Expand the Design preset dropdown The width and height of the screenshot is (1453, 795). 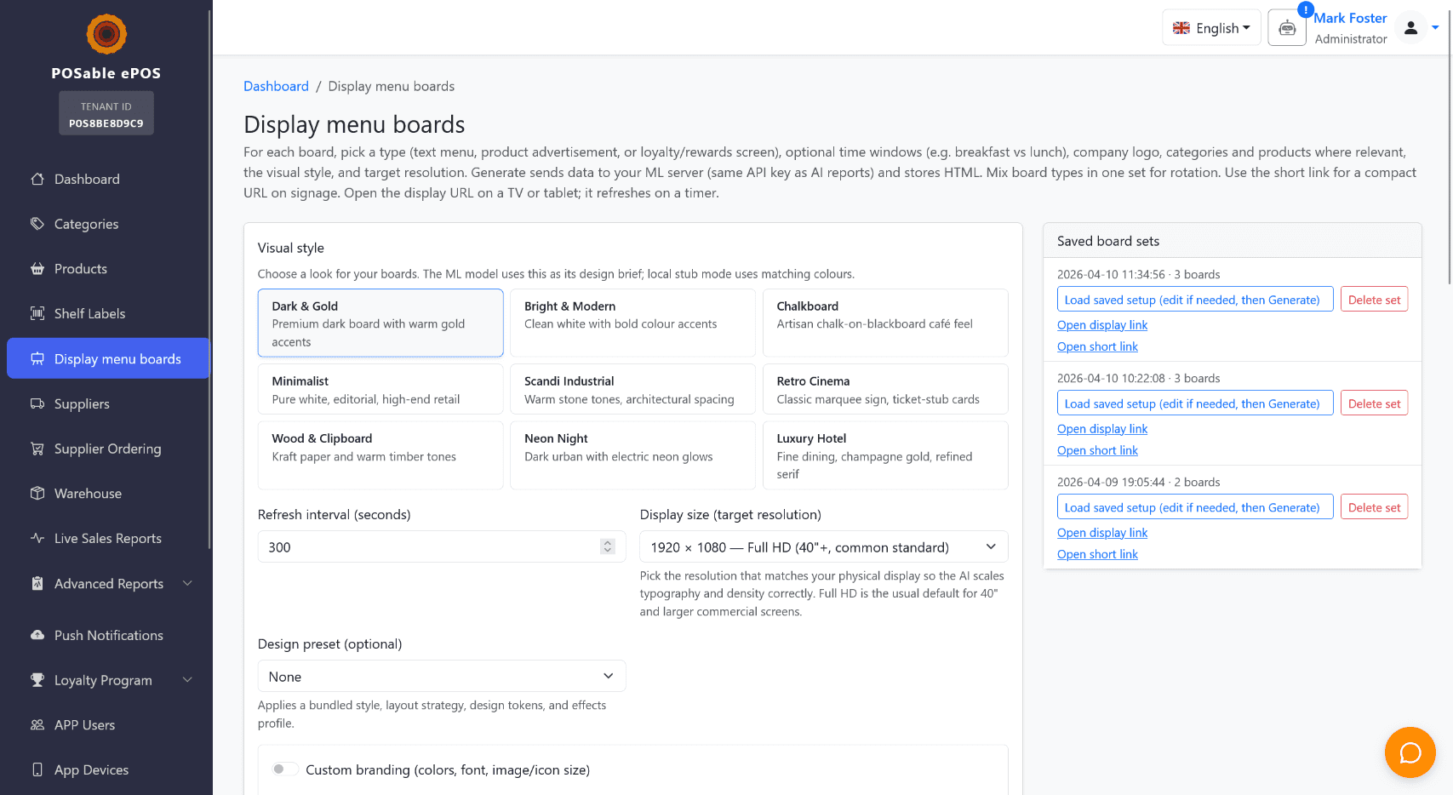tap(441, 677)
